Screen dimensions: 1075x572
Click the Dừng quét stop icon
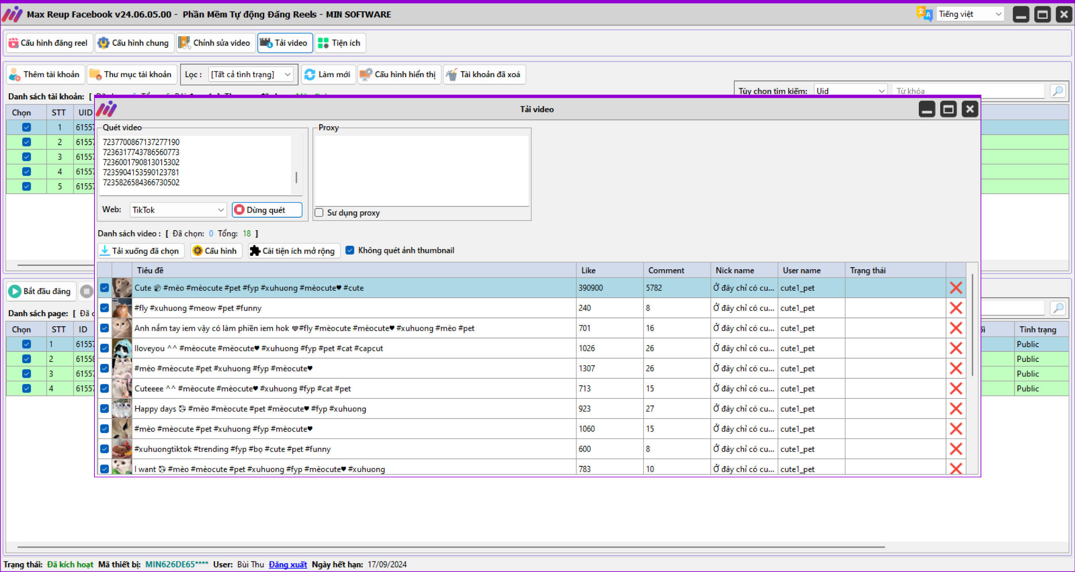(239, 210)
